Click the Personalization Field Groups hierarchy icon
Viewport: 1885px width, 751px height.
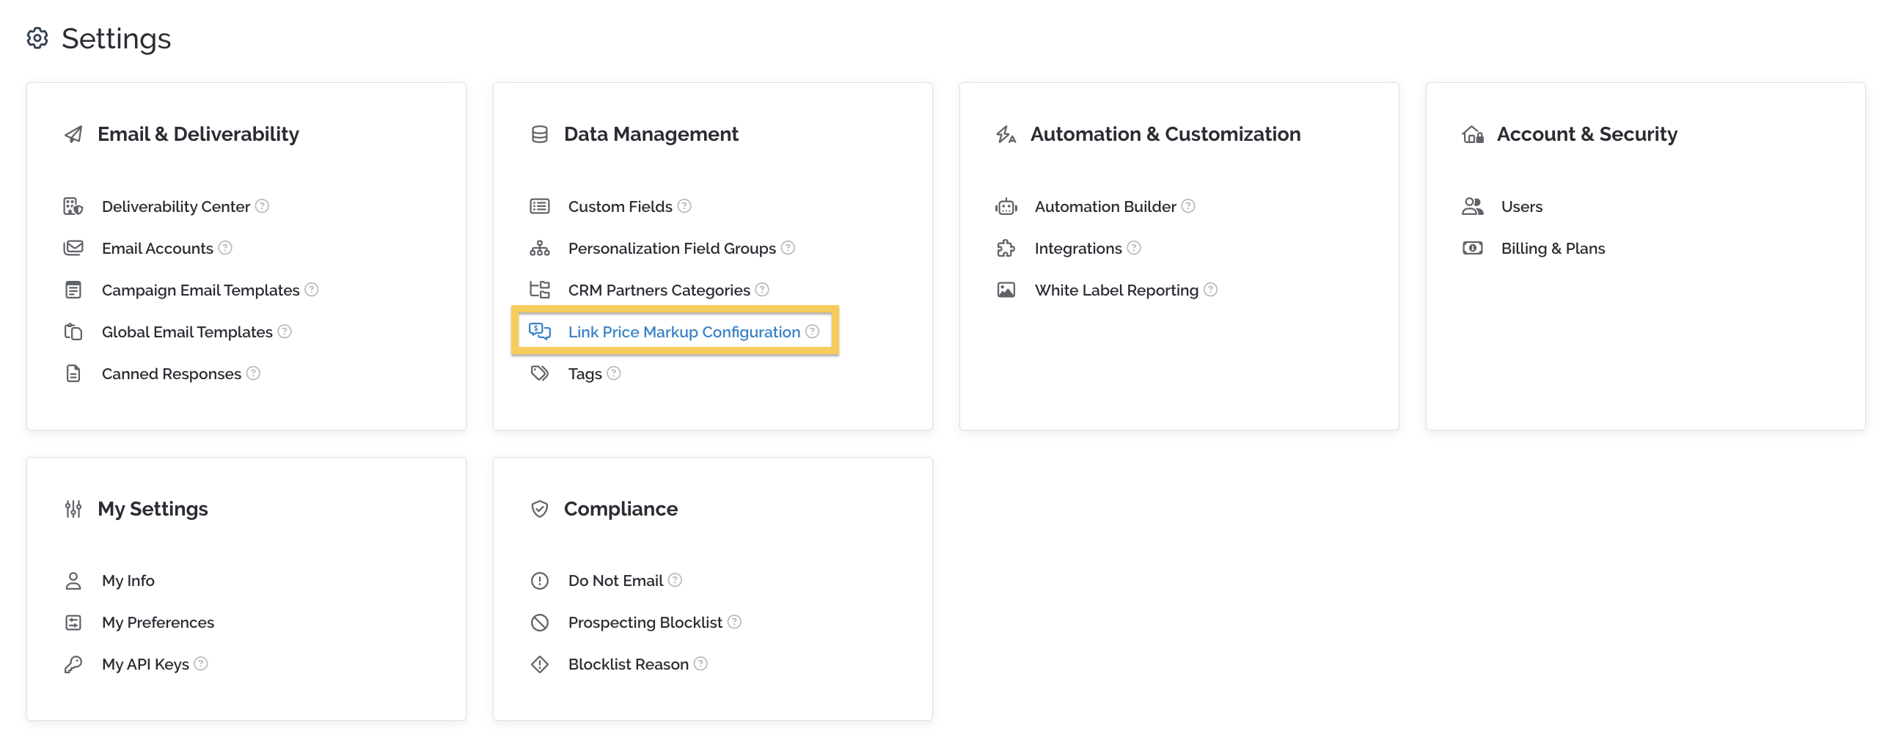click(x=540, y=248)
